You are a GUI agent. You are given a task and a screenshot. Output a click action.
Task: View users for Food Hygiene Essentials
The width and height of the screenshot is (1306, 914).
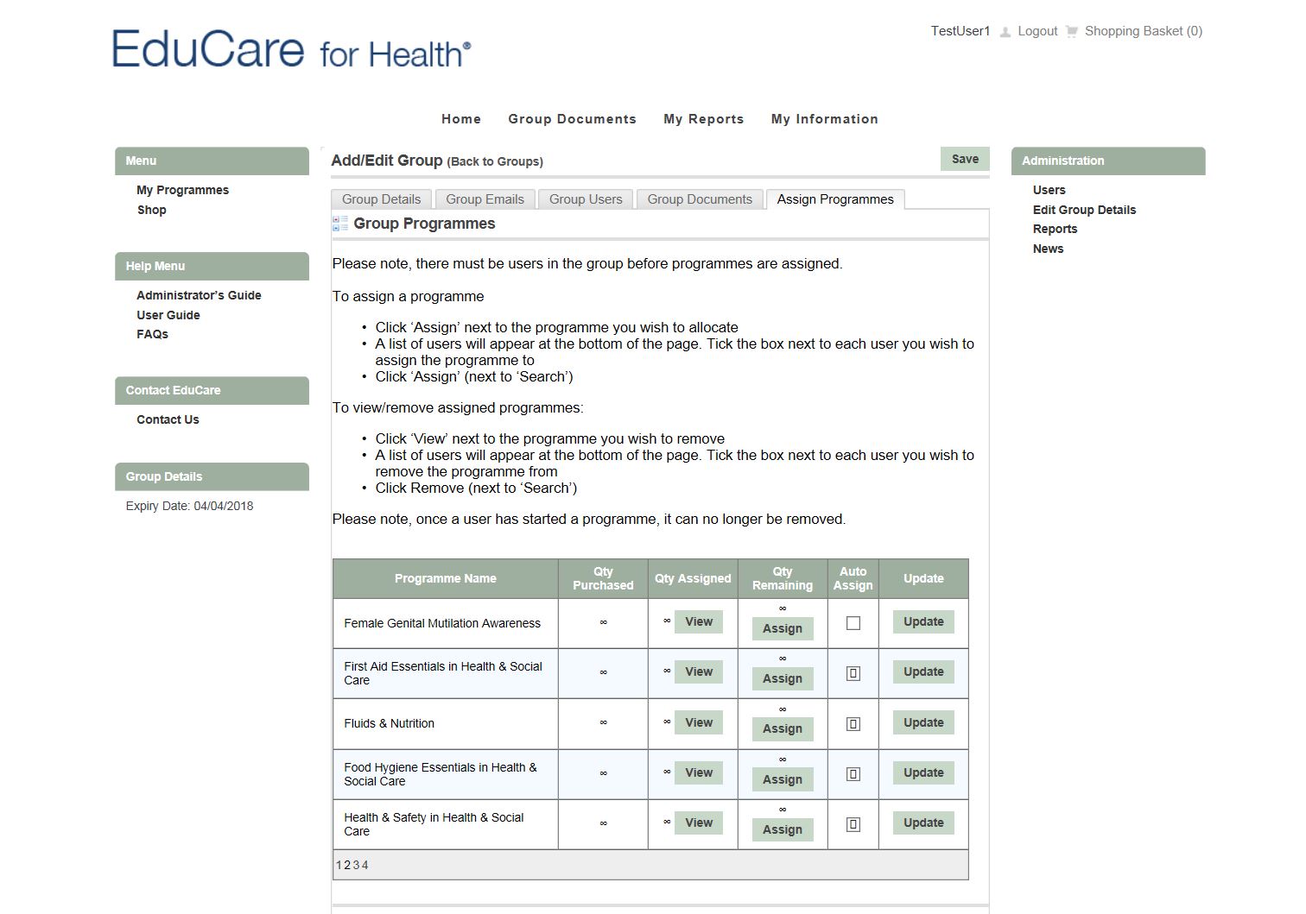pyautogui.click(x=699, y=772)
